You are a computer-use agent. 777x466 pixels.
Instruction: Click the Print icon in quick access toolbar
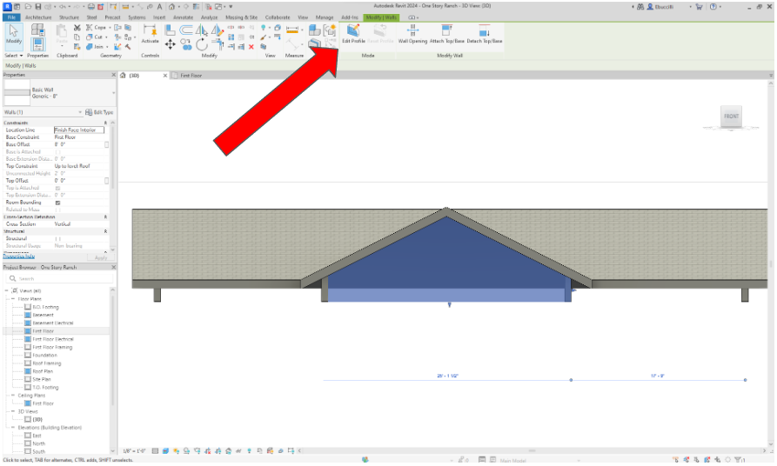[x=91, y=7]
